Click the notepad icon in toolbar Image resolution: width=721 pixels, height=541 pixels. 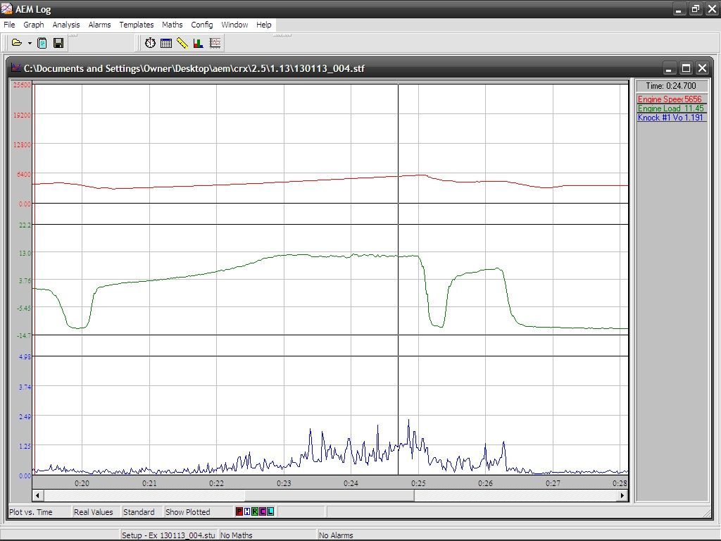(x=42, y=43)
